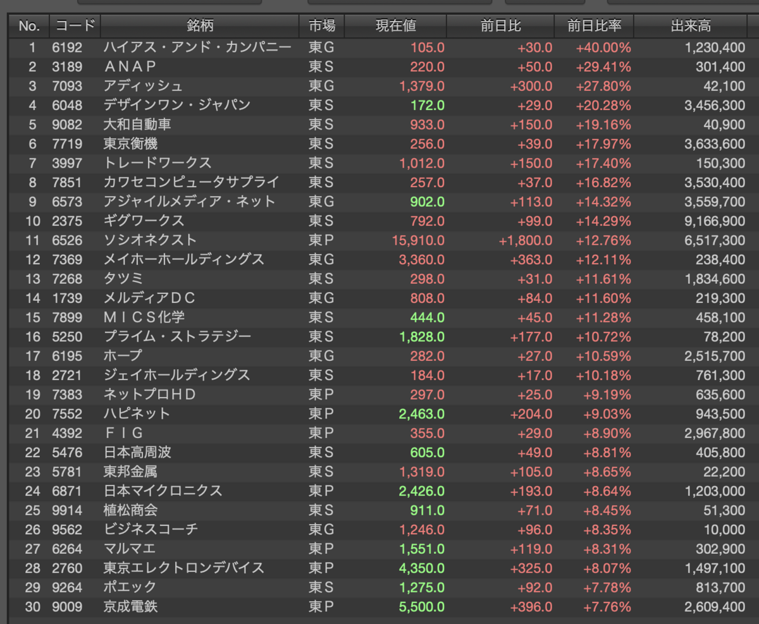Click ＭＩＣＳ化学 stock name

tap(144, 317)
